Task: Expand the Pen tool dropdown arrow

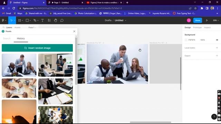Action: click(x=38, y=21)
